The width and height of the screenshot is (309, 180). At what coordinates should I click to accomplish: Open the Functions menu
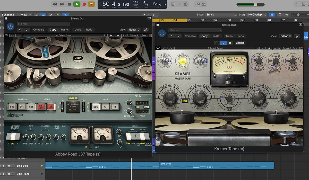point(8,15)
